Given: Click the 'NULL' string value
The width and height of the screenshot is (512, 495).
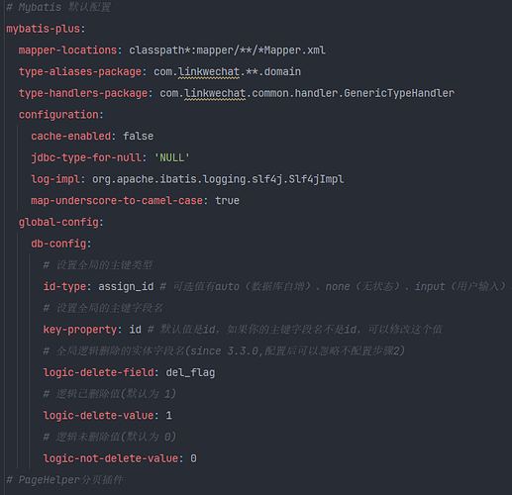Looking at the screenshot, I should [172, 157].
